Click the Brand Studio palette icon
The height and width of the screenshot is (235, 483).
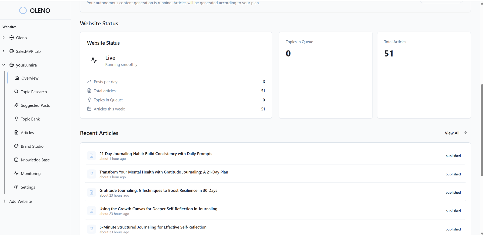pos(16,146)
